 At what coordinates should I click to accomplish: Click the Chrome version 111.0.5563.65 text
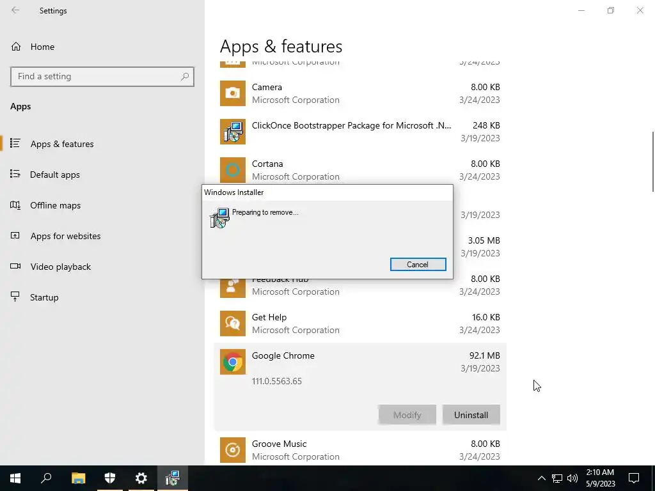pyautogui.click(x=276, y=381)
